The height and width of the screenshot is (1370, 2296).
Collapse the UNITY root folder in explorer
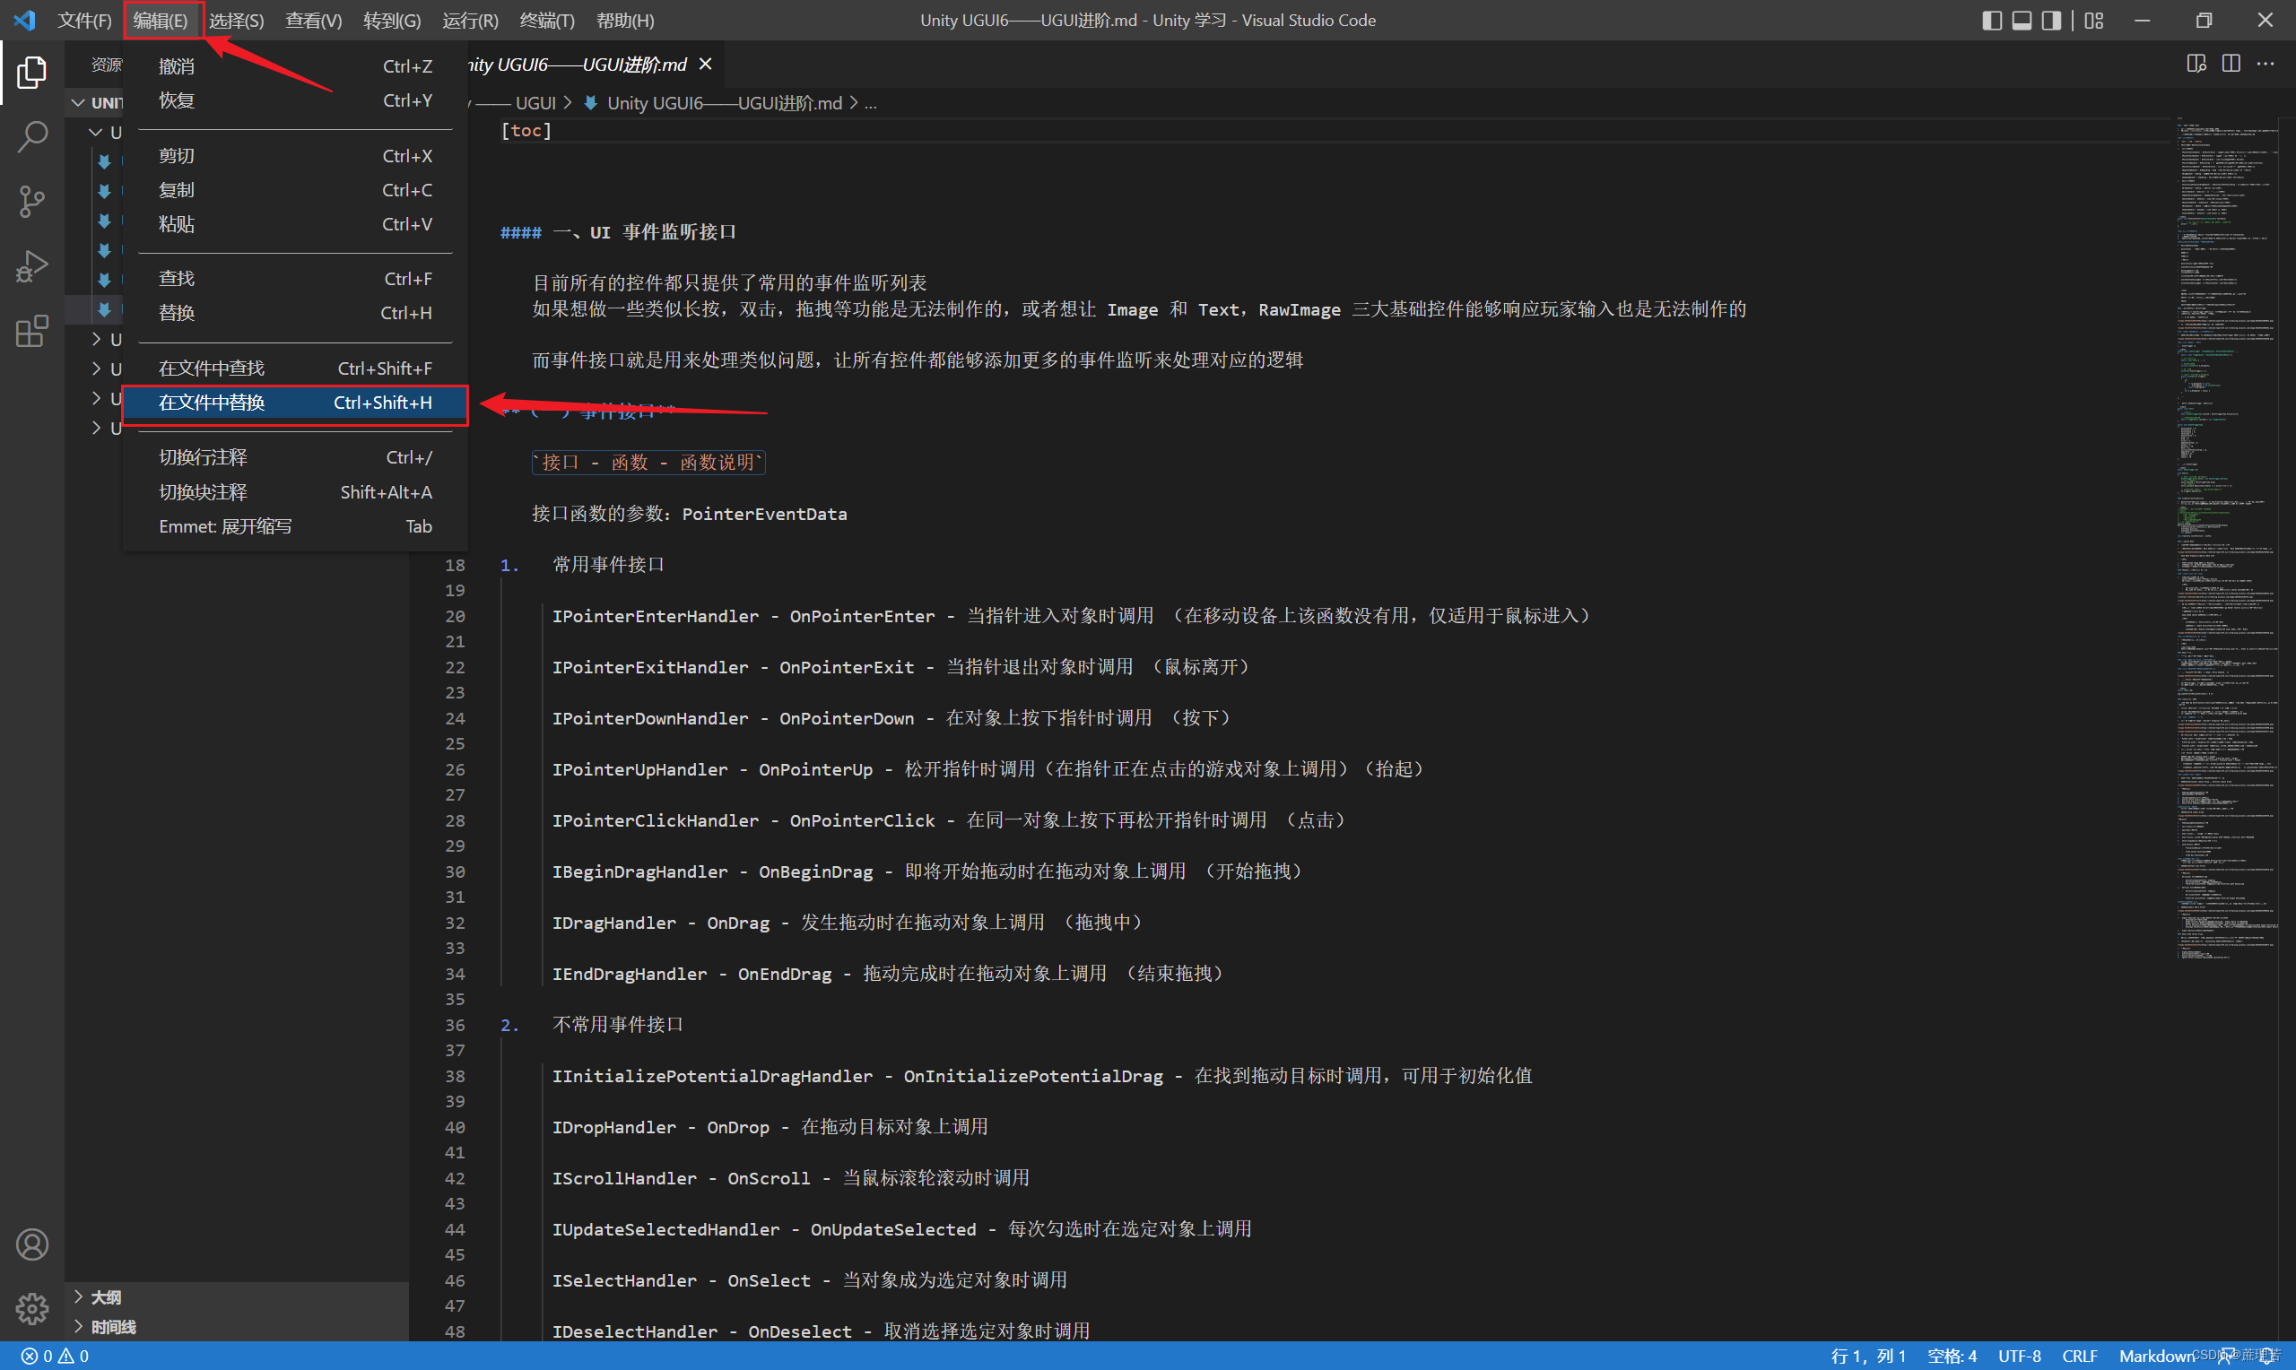click(x=78, y=102)
